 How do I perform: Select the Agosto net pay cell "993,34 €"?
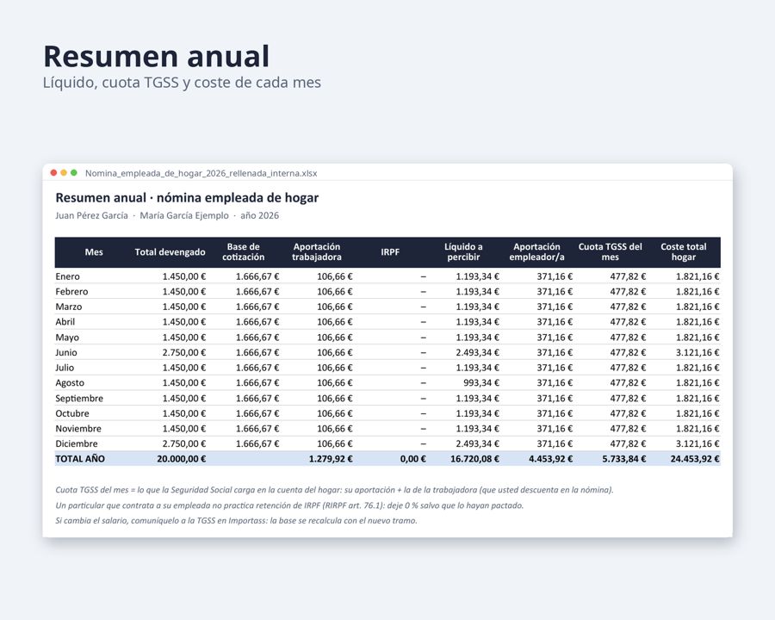pyautogui.click(x=480, y=383)
